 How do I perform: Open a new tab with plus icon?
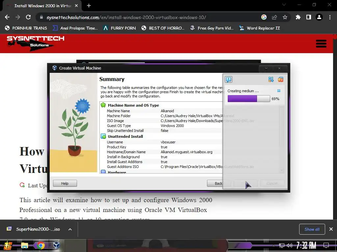point(89,6)
